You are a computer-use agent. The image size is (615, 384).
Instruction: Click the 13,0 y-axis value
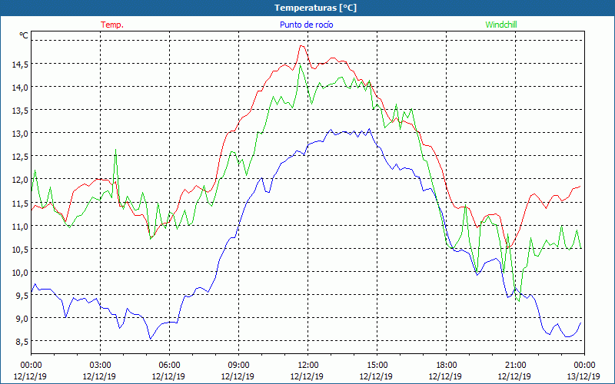point(20,134)
